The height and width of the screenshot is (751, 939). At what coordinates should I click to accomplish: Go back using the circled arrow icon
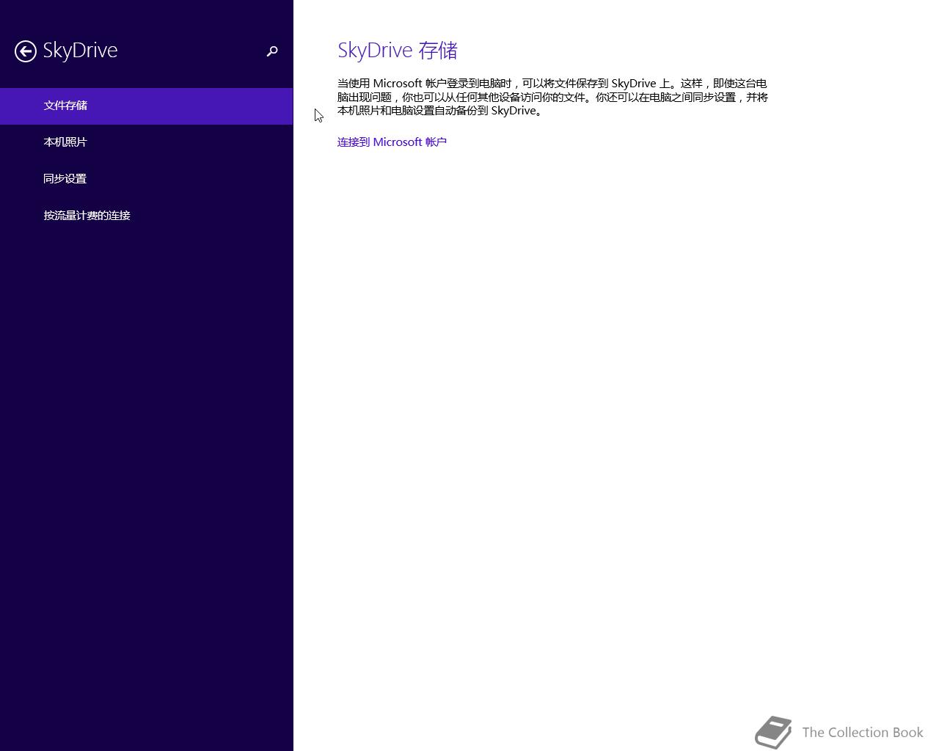pos(26,51)
